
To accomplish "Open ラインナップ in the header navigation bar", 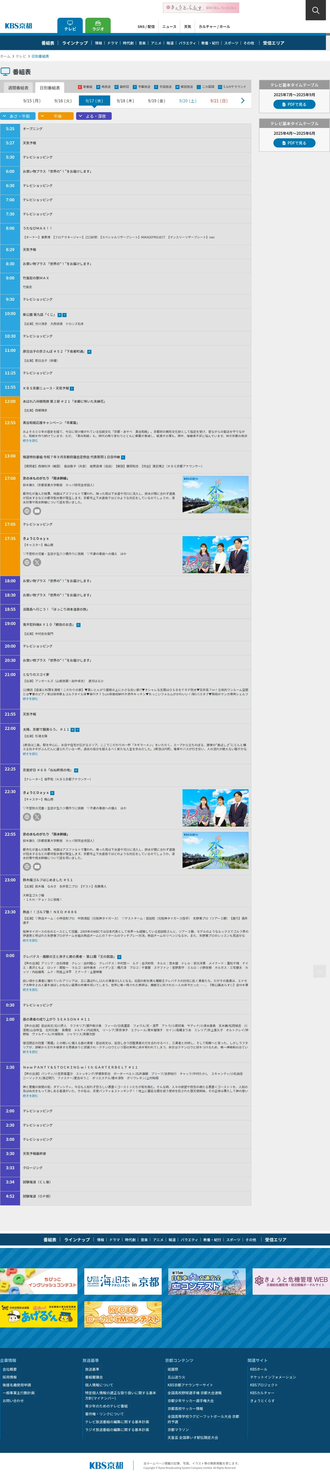I will click(75, 43).
